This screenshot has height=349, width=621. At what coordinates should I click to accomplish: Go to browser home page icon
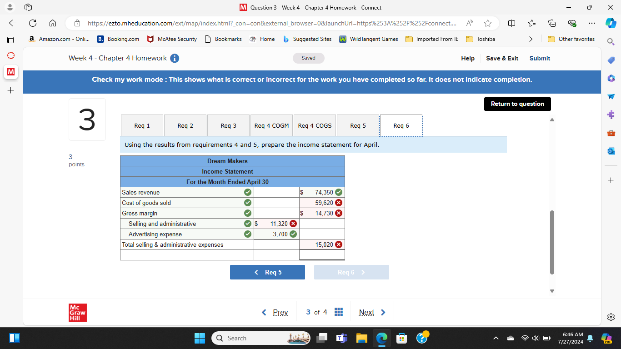pyautogui.click(x=53, y=23)
